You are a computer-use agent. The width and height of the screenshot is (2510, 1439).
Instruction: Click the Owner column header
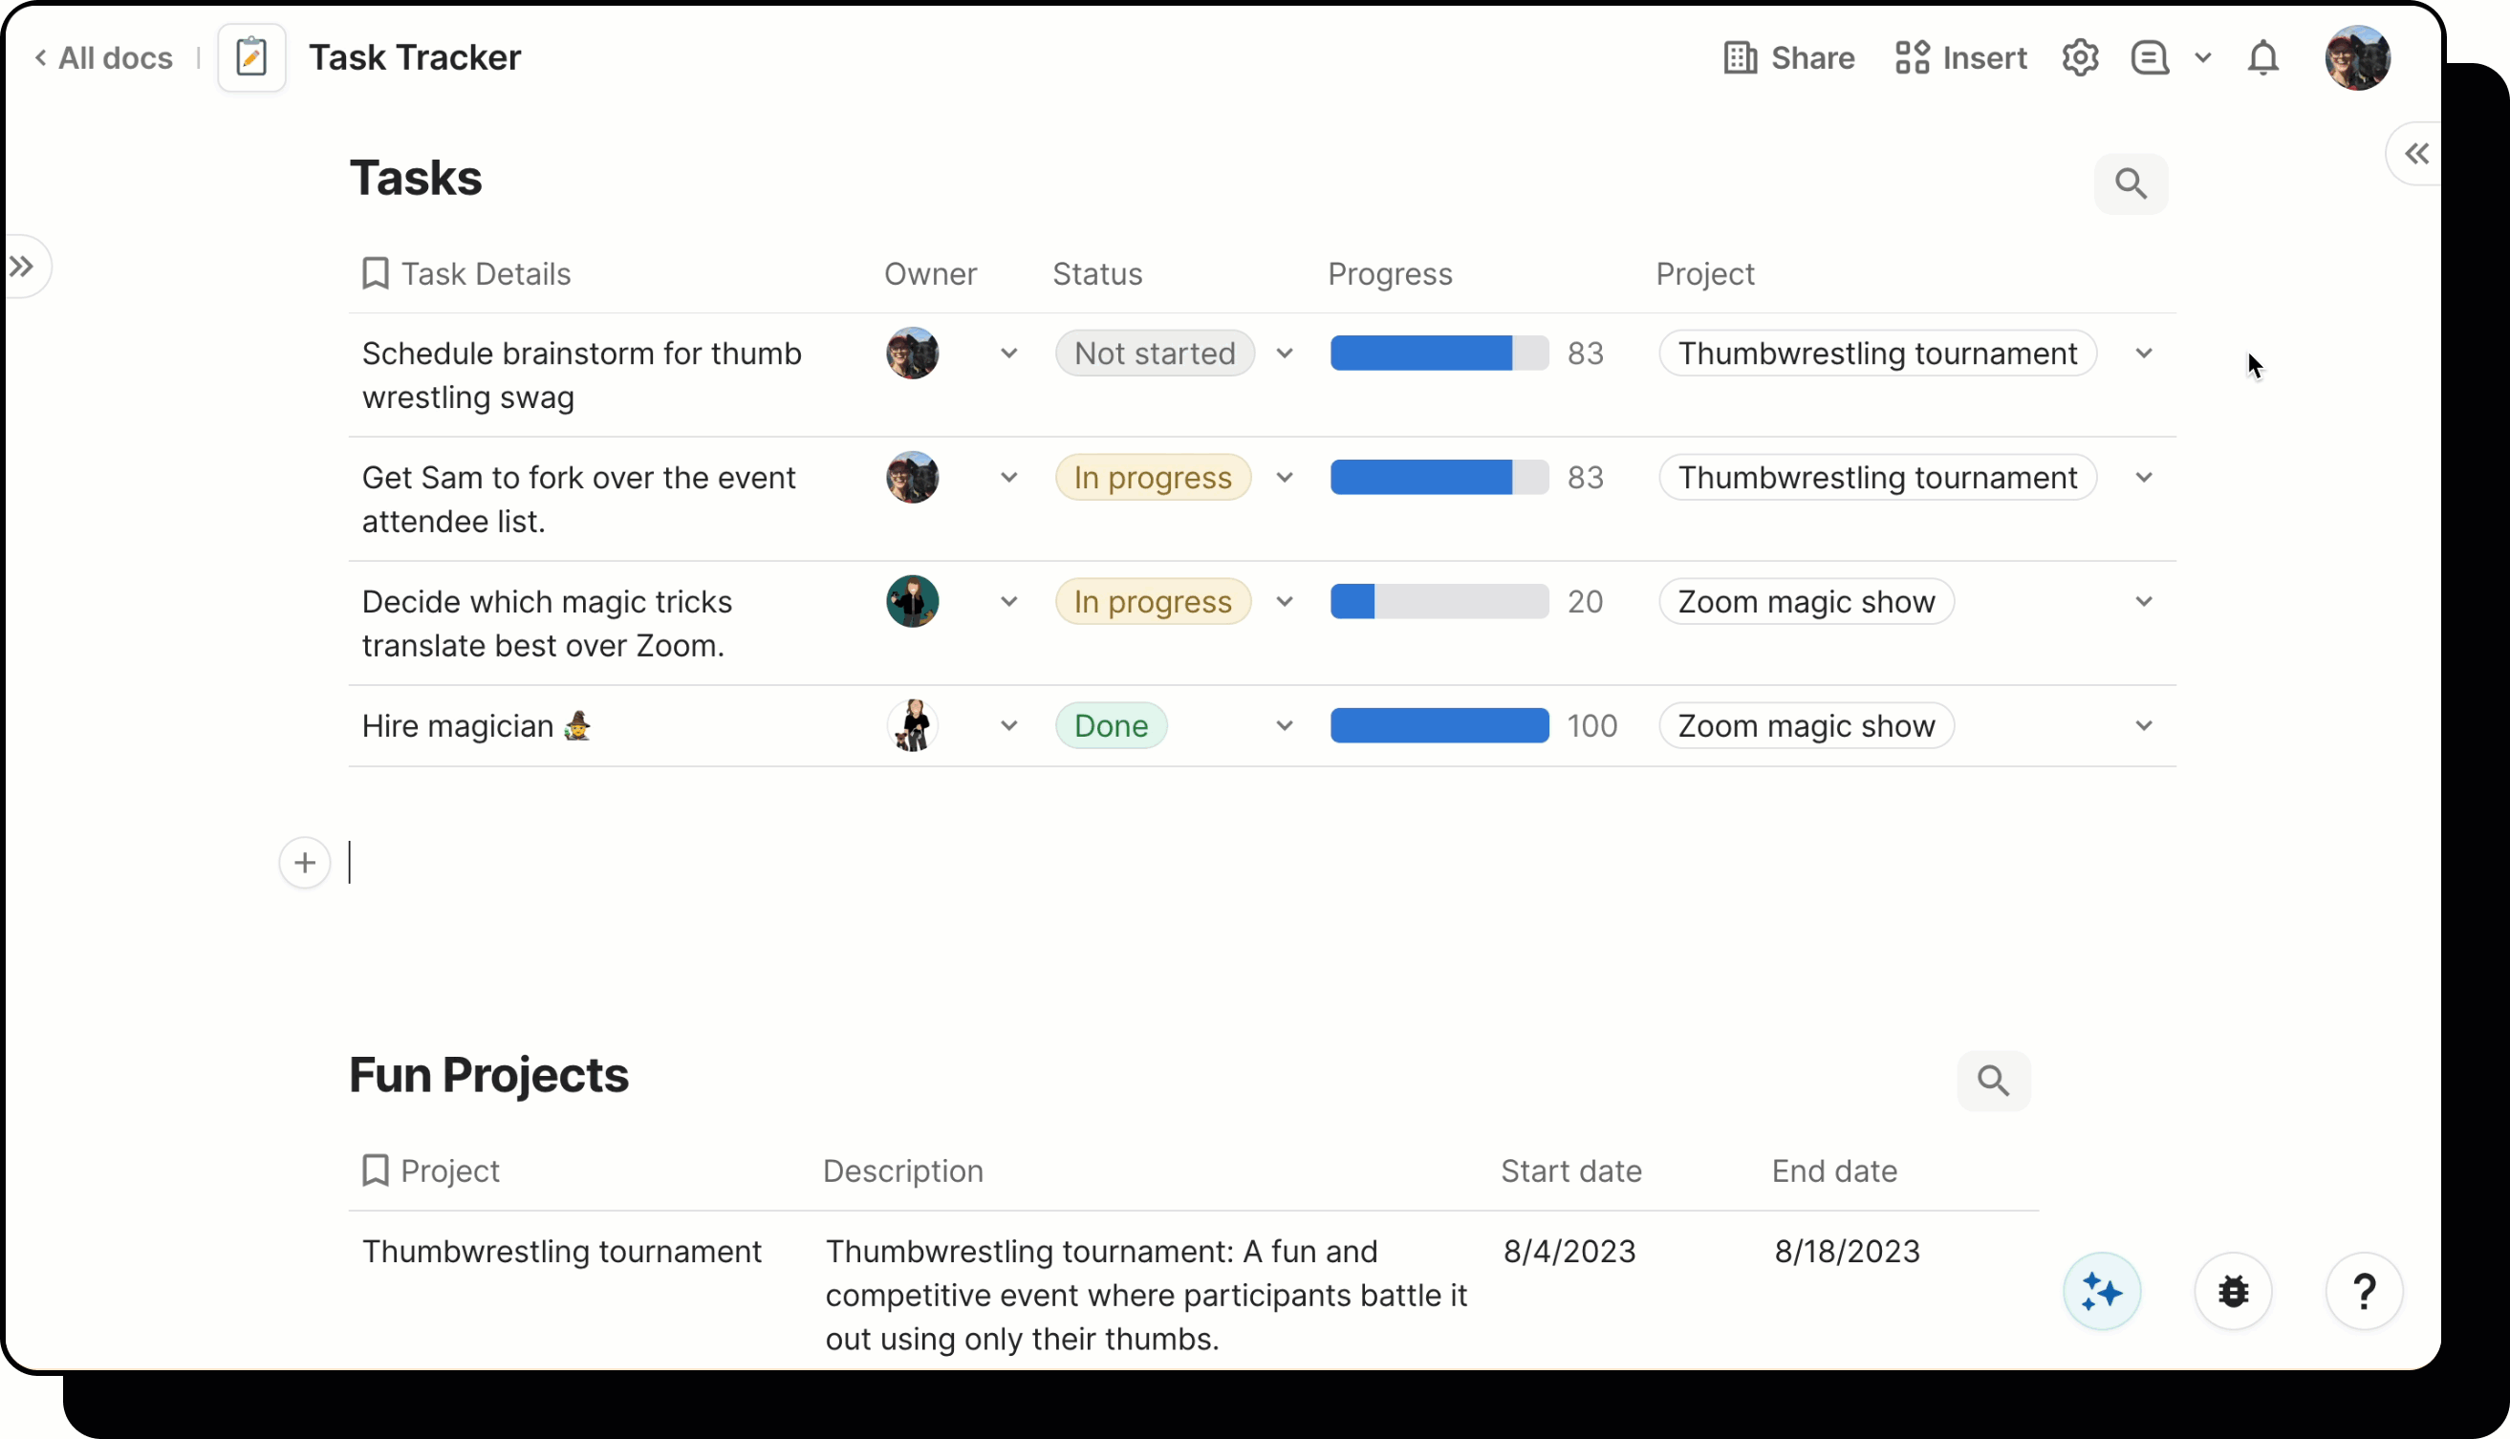930,274
